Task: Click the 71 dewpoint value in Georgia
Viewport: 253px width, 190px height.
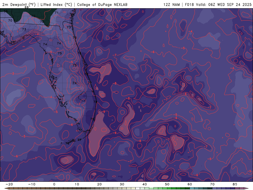Action: coord(57,13)
